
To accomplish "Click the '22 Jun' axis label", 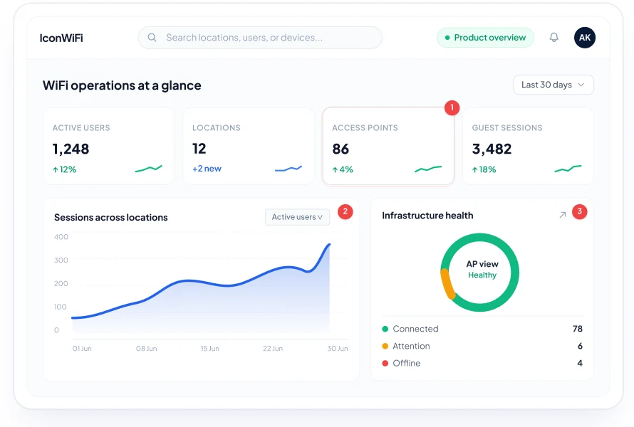I will [273, 348].
